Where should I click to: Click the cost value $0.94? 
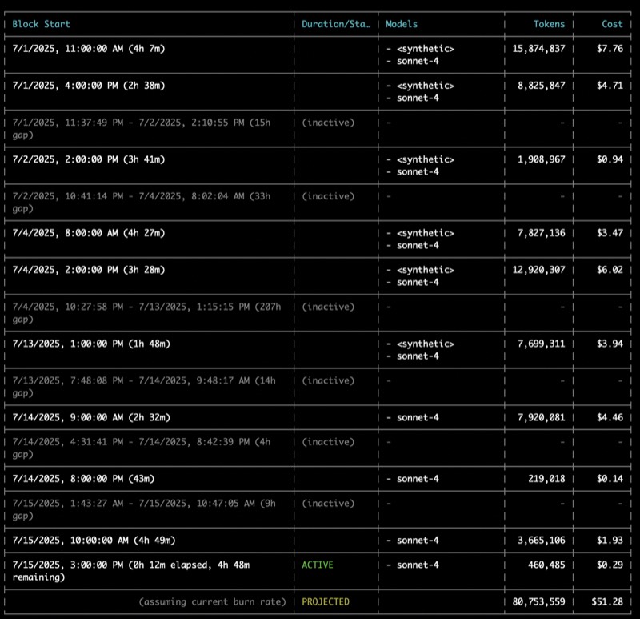[610, 159]
